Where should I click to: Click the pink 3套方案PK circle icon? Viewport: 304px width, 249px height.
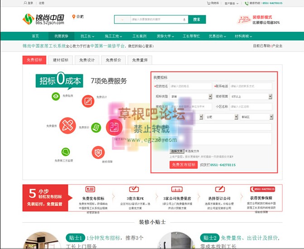click(114, 127)
